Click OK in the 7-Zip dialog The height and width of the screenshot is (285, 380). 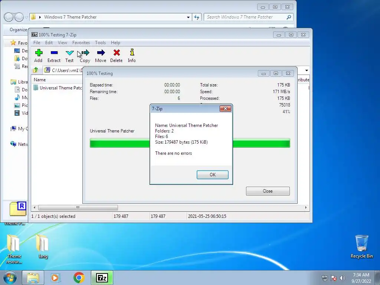point(213,175)
